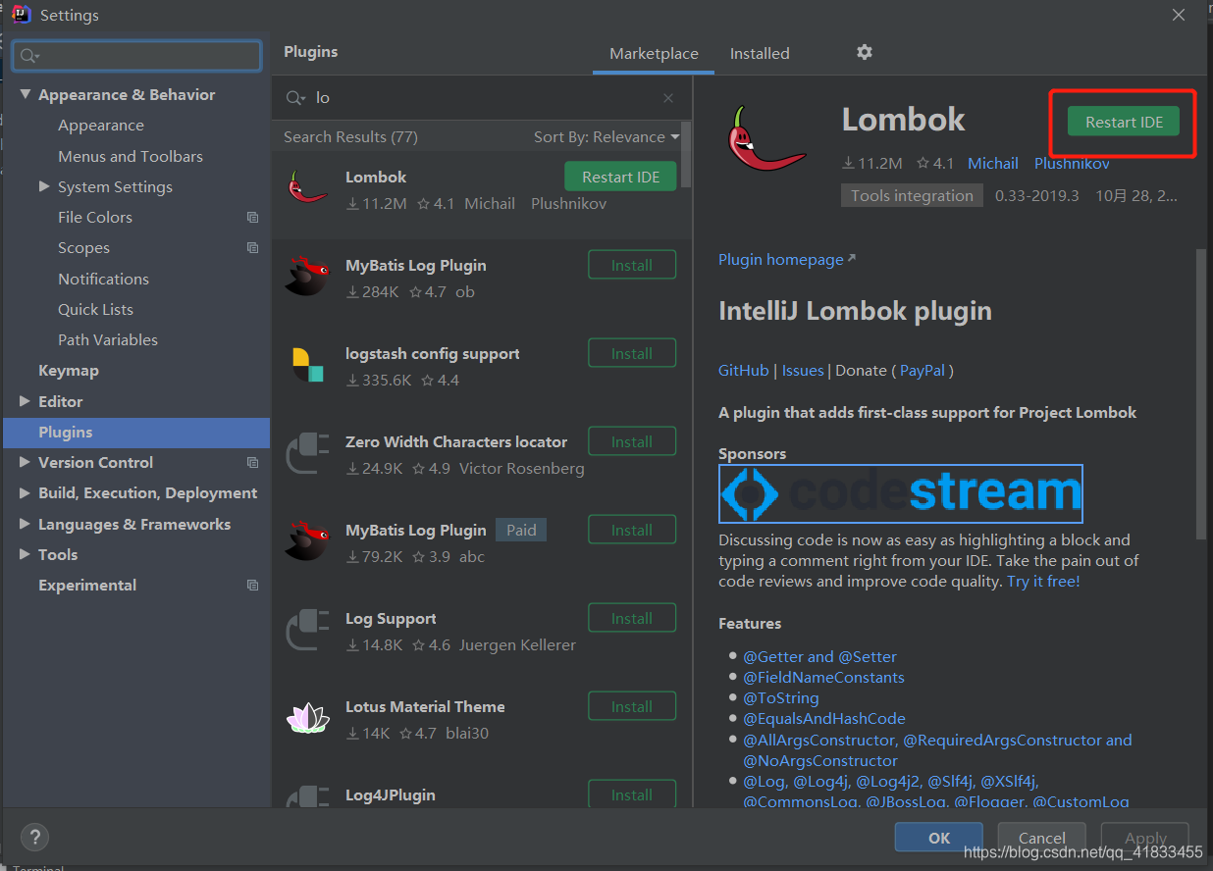This screenshot has height=871, width=1213.
Task: Switch to the Marketplace tab
Action: 654,54
